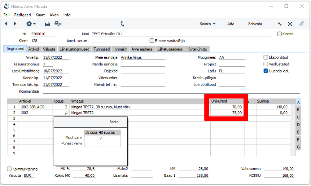This screenshot has height=186, width=311.
Task: Select row flip B
Action: tap(298, 110)
